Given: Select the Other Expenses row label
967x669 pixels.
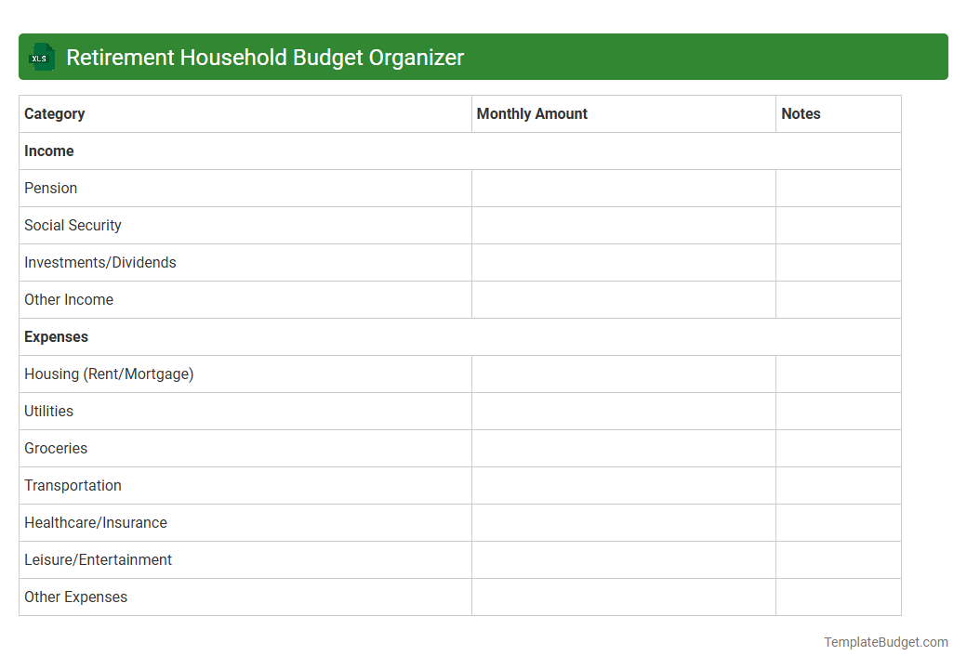Looking at the screenshot, I should click(x=75, y=597).
